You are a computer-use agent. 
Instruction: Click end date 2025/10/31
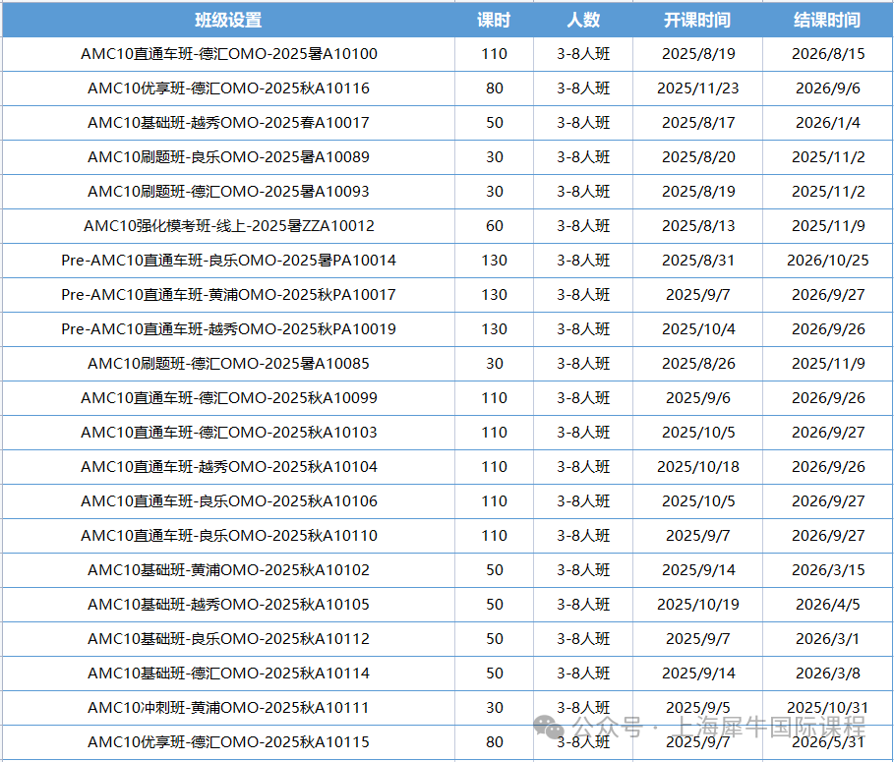tap(828, 707)
